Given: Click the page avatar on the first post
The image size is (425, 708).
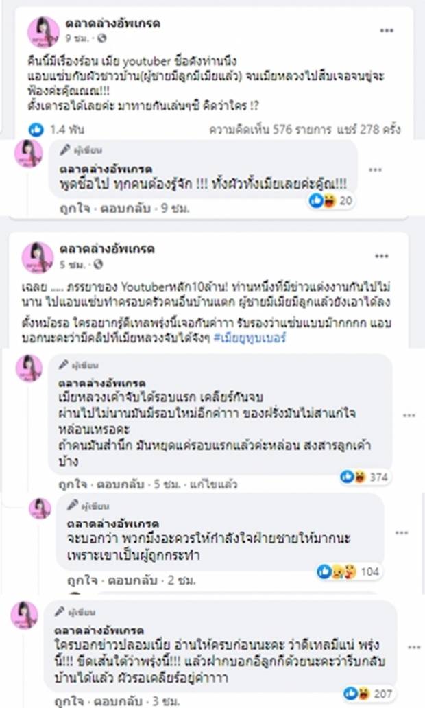Looking at the screenshot, I should tap(42, 32).
